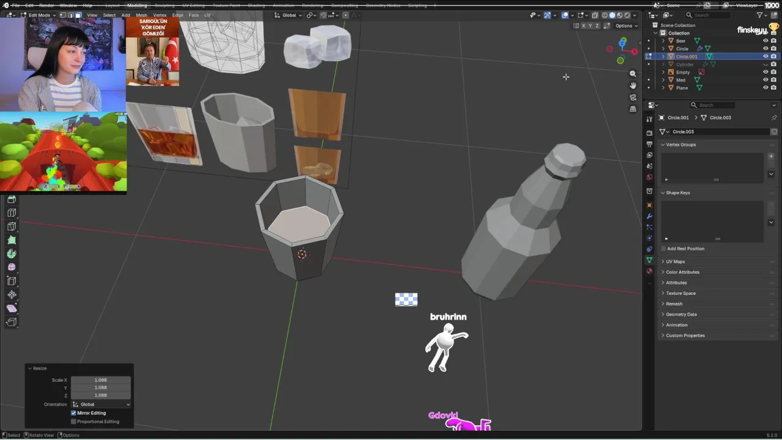
Task: Check Add Rest Position checkbox
Action: (x=663, y=249)
